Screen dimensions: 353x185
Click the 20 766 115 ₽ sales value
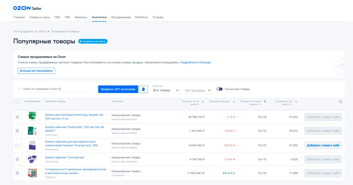(196, 117)
